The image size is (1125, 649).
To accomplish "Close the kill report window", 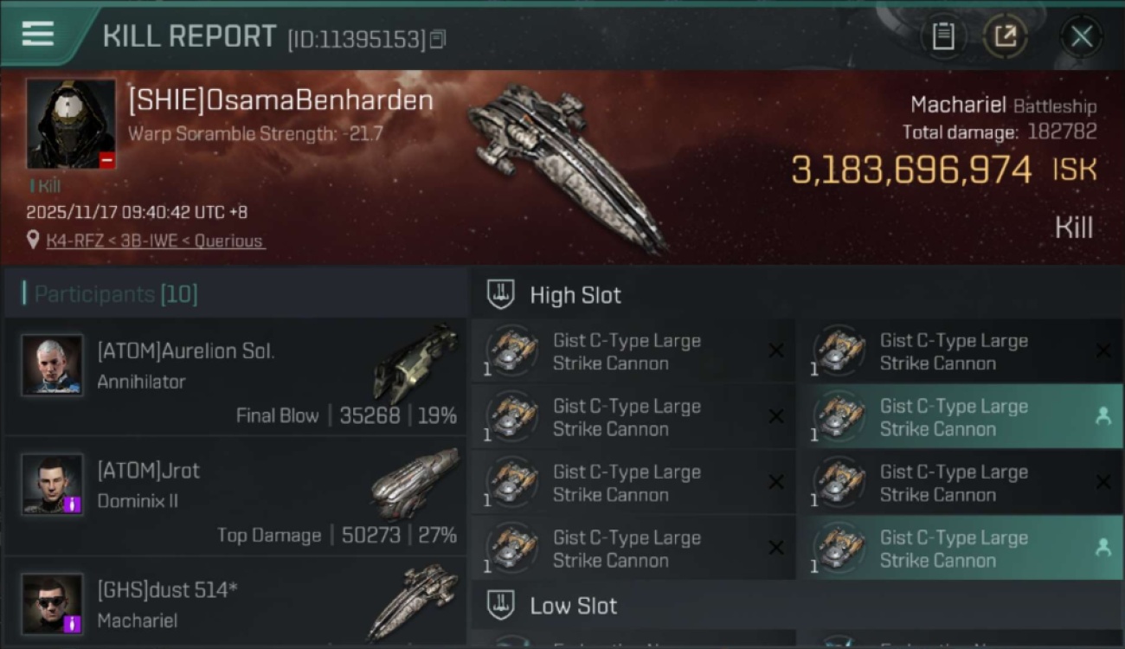I will pos(1081,36).
